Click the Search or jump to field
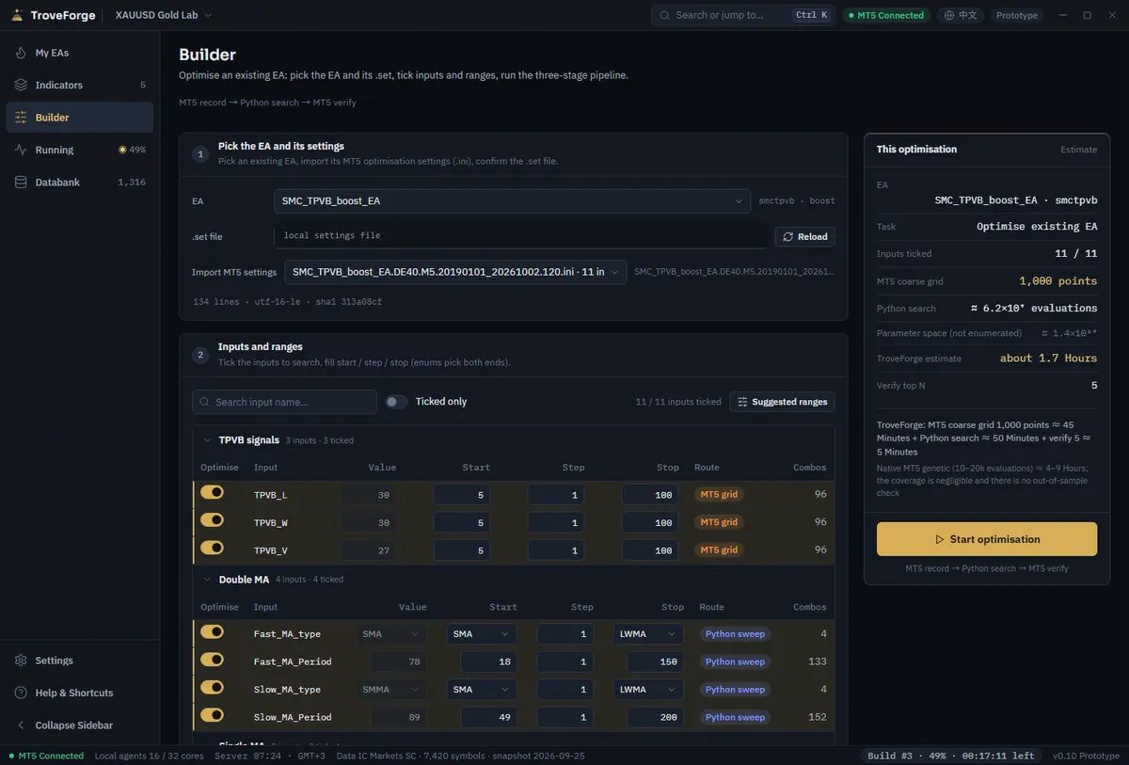This screenshot has height=765, width=1129. pos(743,15)
